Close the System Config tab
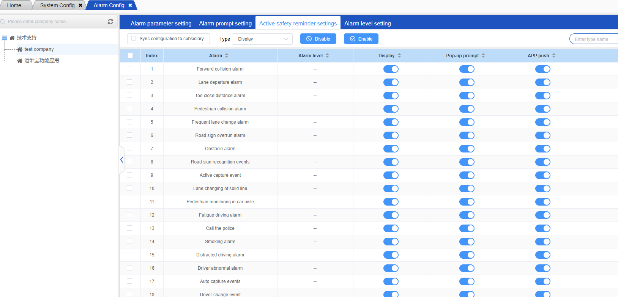618x297 pixels. (x=80, y=5)
